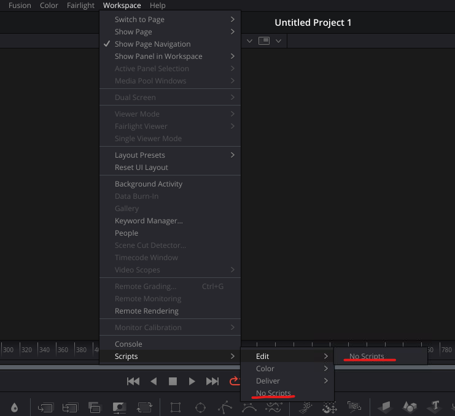
Task: Open the Help menu
Action: (157, 6)
